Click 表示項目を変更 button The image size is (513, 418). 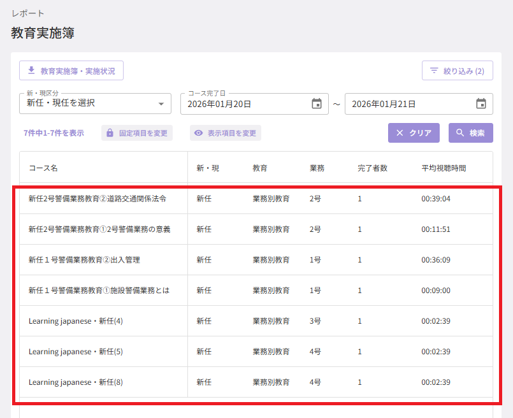click(226, 133)
